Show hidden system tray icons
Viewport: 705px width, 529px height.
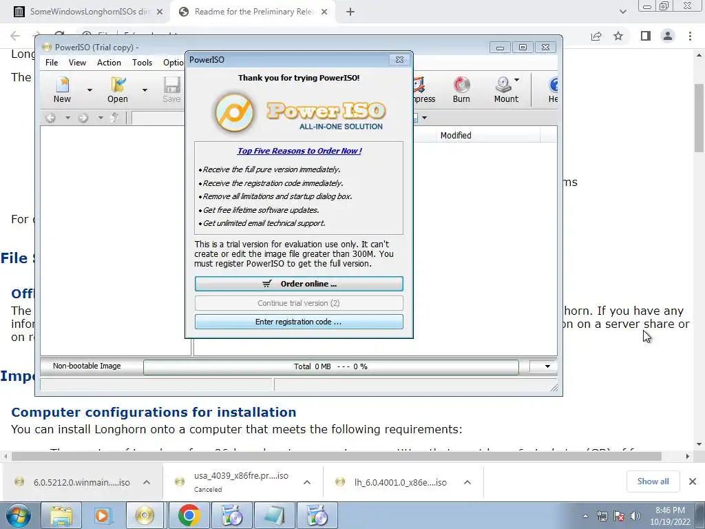585,517
